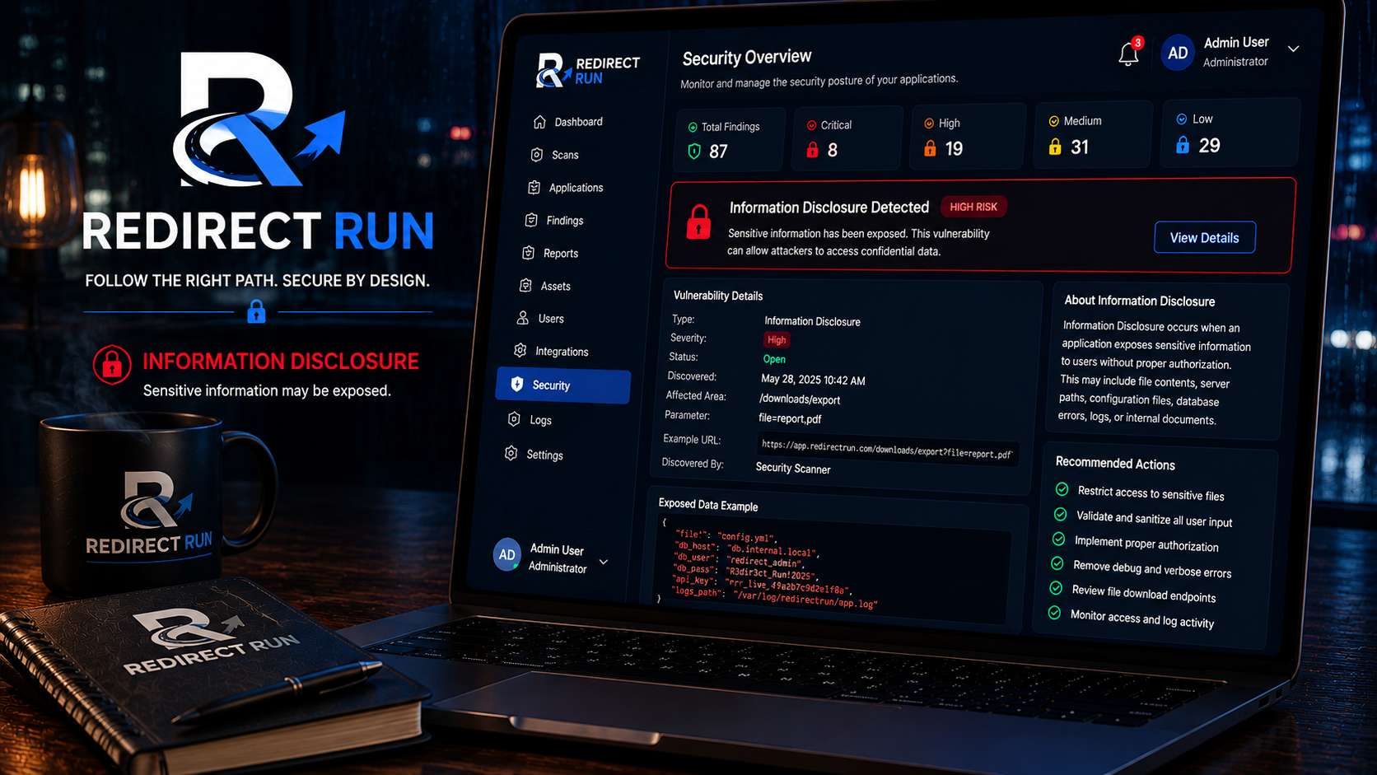Click the Low card blue lock icon
This screenshot has width=1377, height=775.
pos(1183,145)
